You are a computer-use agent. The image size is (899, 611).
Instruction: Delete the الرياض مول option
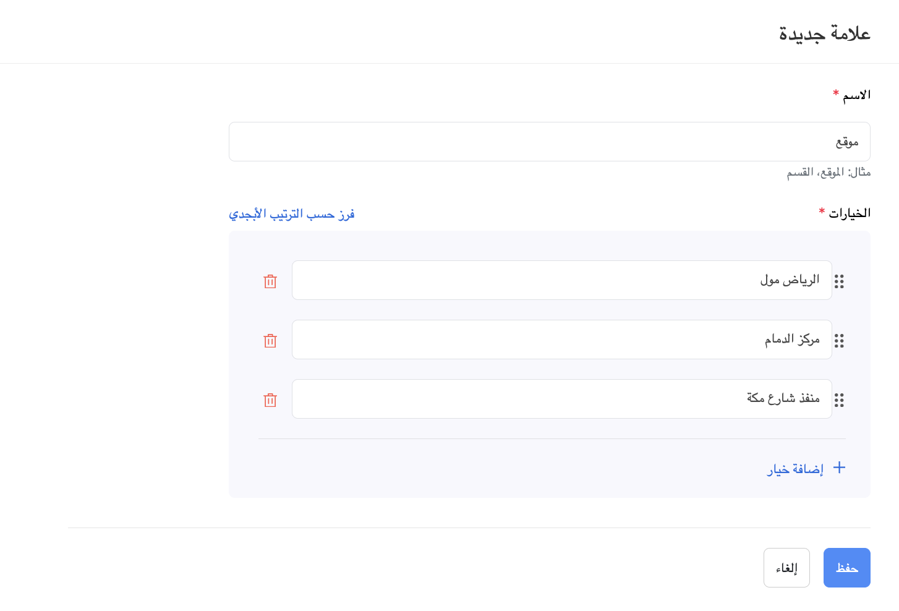pyautogui.click(x=270, y=281)
